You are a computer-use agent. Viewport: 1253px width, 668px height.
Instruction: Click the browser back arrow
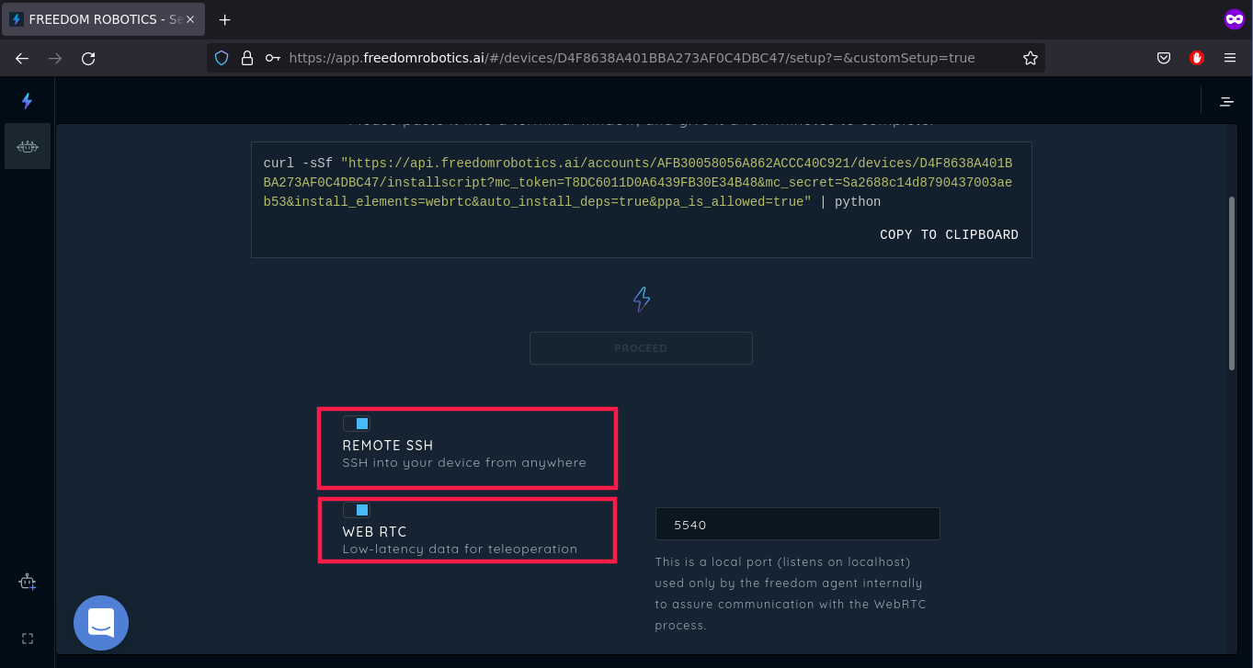[x=22, y=58]
